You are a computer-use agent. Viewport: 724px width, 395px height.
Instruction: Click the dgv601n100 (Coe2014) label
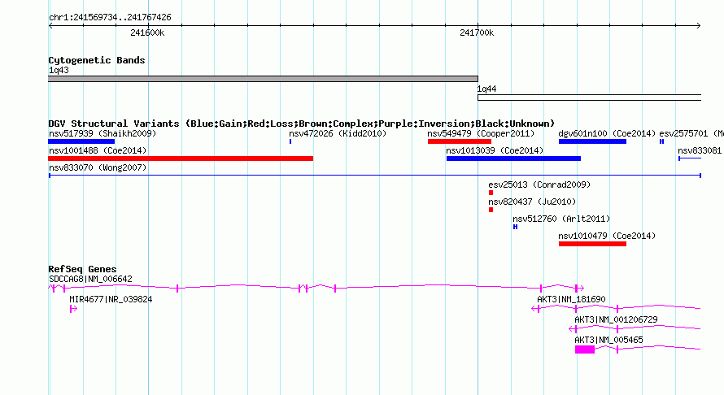(x=607, y=133)
